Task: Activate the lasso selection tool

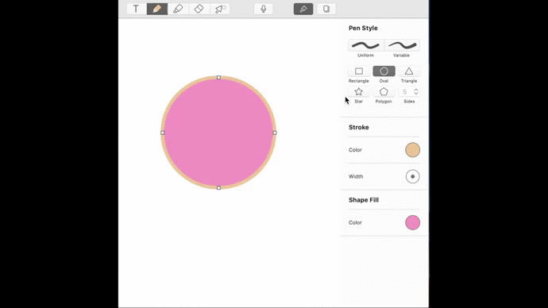Action: coord(220,9)
